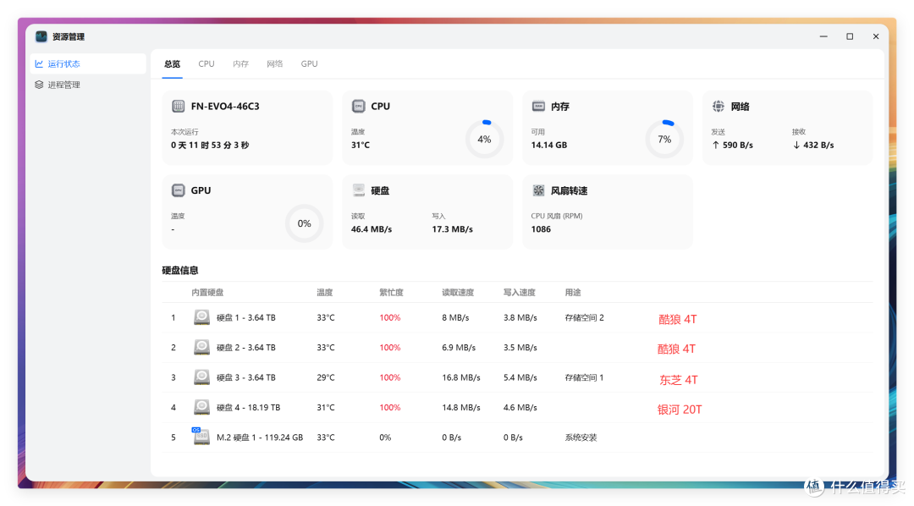Viewport: 914px width, 506px height.
Task: Minimize the 资源管理 window
Action: [823, 36]
